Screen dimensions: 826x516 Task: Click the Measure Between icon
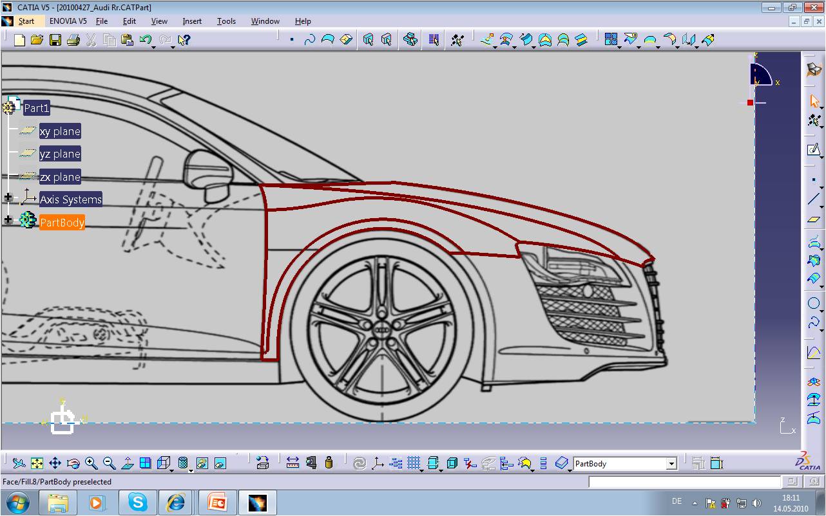click(x=293, y=463)
